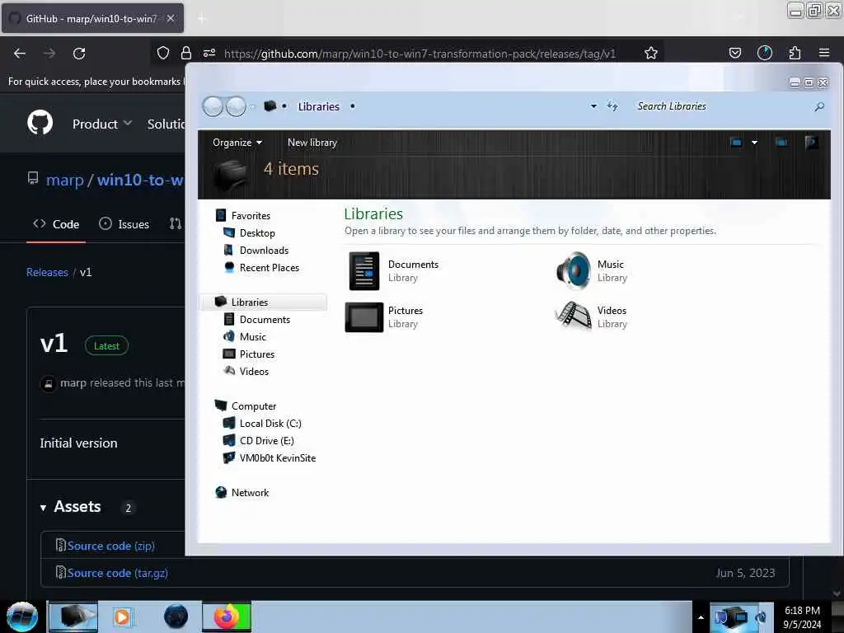The height and width of the screenshot is (633, 844).
Task: Click the marp owner link on GitHub
Action: [x=64, y=180]
